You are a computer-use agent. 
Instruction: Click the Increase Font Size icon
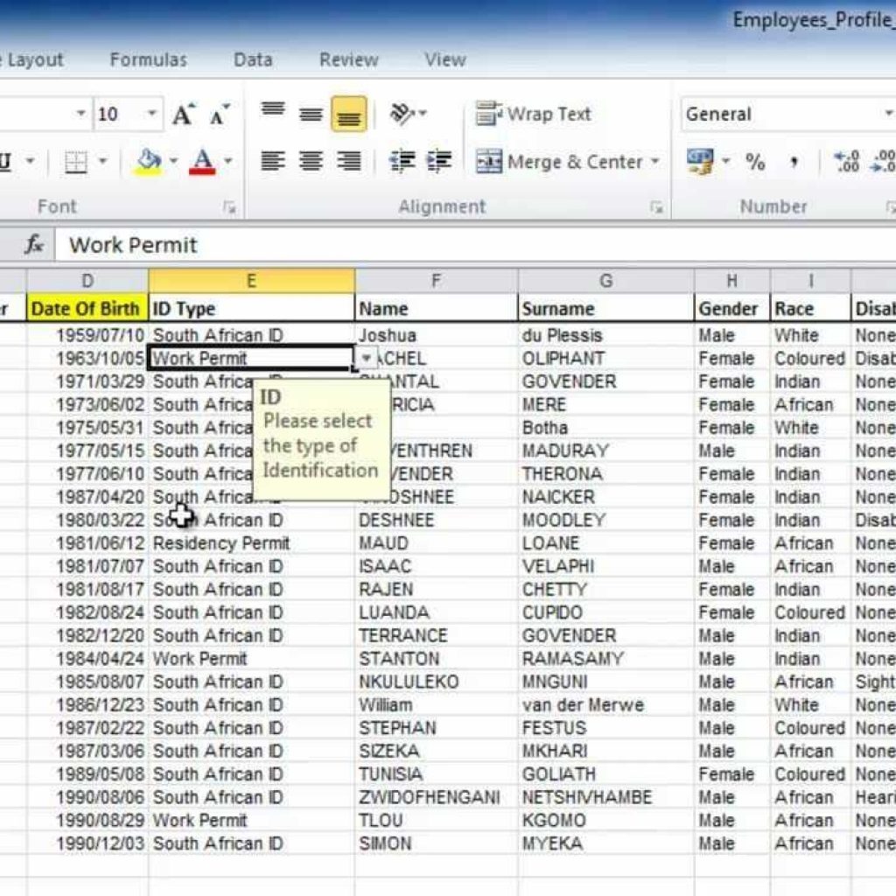click(x=183, y=115)
